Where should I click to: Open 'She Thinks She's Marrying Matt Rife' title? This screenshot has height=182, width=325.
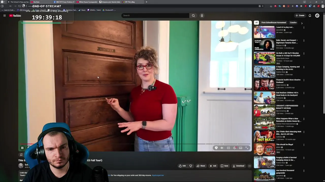pyautogui.click(x=288, y=133)
